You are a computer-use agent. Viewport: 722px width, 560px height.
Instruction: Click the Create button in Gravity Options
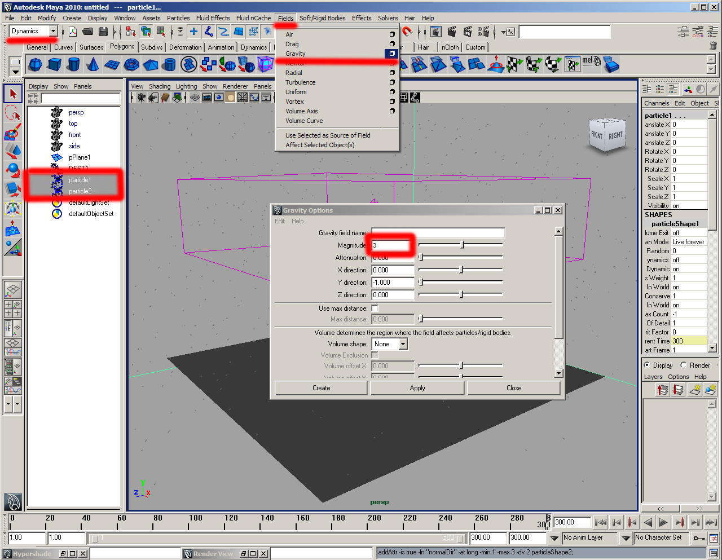click(321, 388)
